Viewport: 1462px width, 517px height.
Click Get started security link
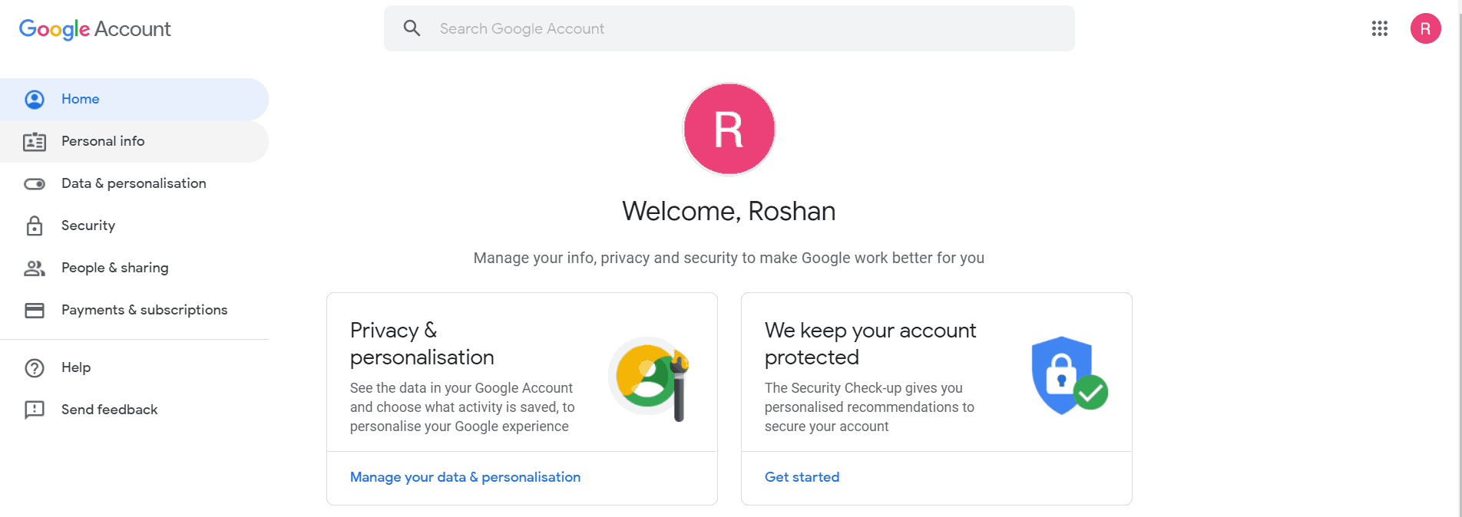(802, 477)
